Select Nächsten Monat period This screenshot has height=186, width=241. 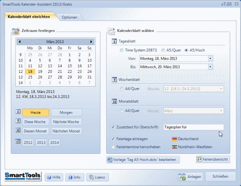point(66,131)
